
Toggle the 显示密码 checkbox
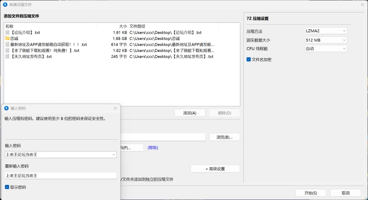tap(7, 187)
